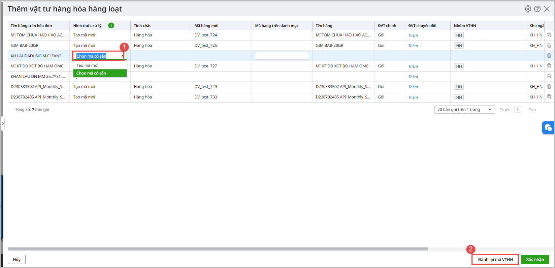Click the Đánh lại mã VTHH button

point(495,259)
